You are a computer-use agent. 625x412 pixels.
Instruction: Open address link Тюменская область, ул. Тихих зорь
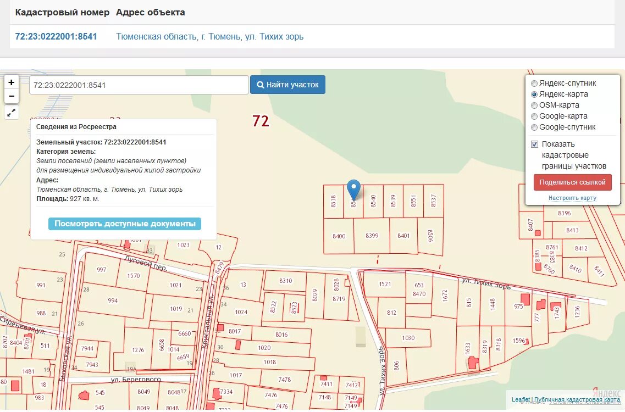209,37
